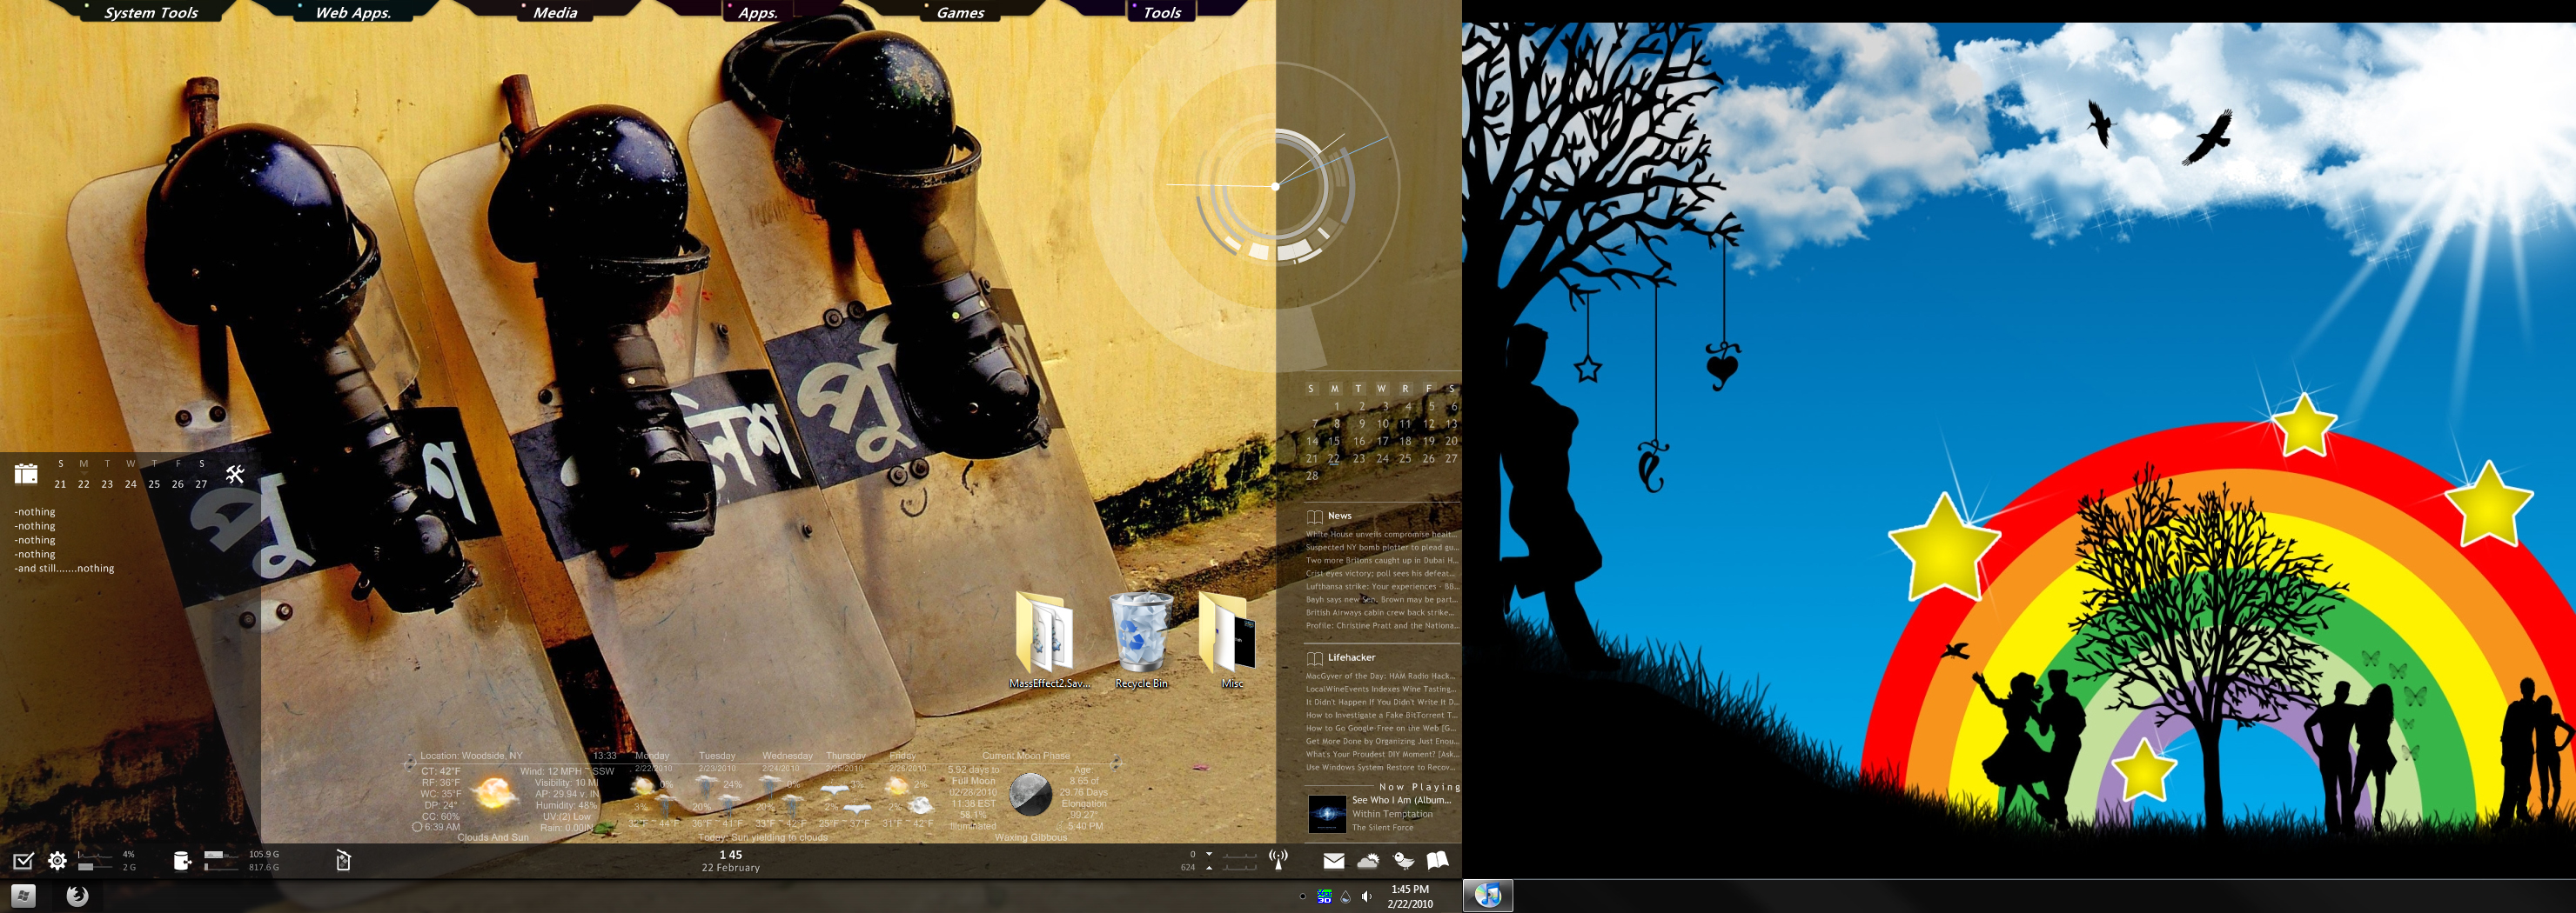
Task: Select day 22 in the sidebar calendar
Action: tap(1334, 458)
